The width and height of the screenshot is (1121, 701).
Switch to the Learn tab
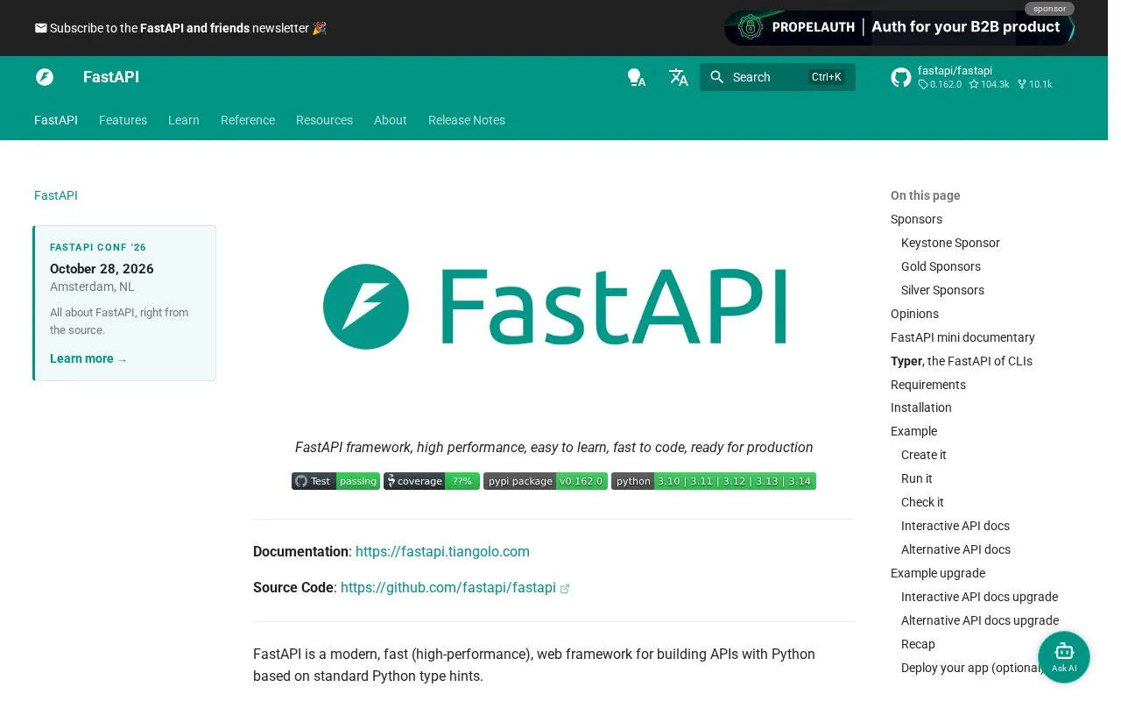click(184, 120)
